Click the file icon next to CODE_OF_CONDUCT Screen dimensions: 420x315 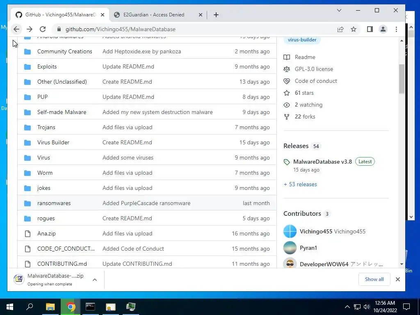point(27,249)
